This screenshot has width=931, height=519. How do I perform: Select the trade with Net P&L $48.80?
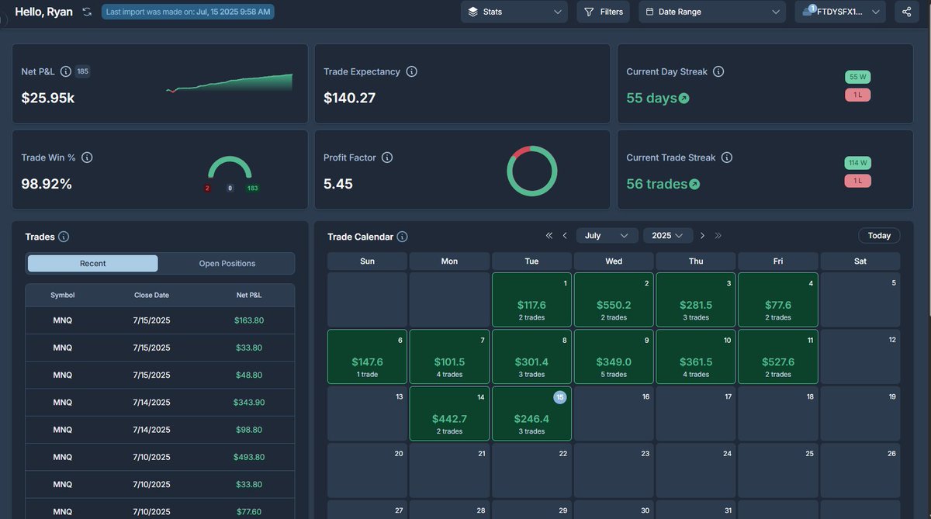160,375
